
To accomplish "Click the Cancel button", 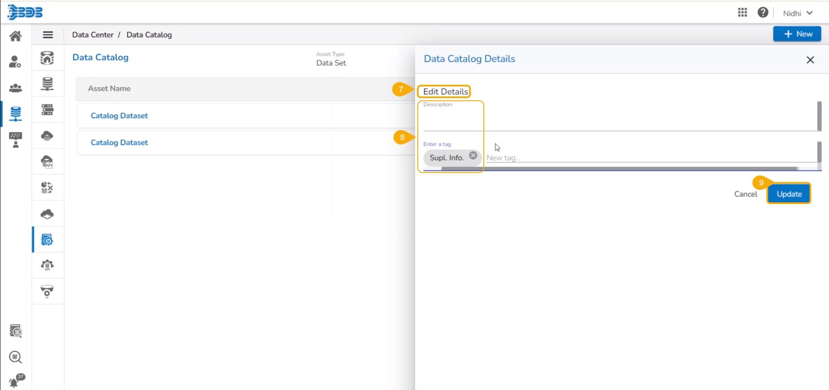I will pos(745,194).
